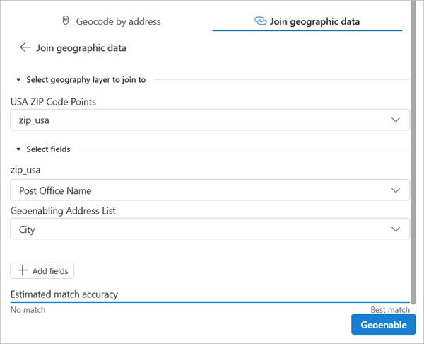424x344 pixels.
Task: Click the chevron arrow in Post Office Name box
Action: [x=396, y=190]
